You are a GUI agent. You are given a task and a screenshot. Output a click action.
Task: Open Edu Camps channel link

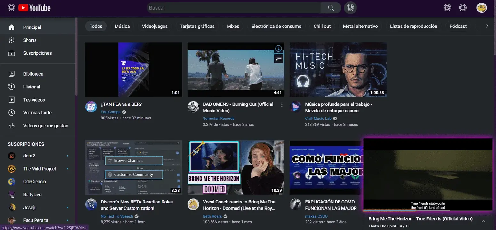click(x=111, y=112)
